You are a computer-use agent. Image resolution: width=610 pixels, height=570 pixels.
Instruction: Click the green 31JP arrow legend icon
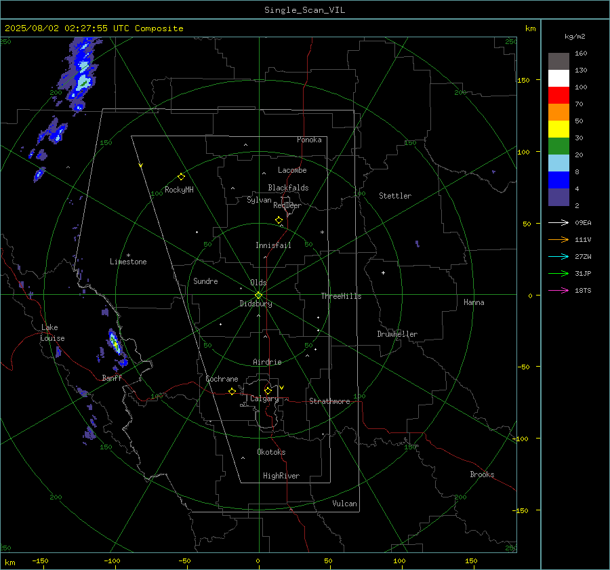pos(558,274)
